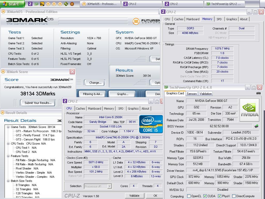Viewport: 265px width, 199px height.
Task: Click the Bus Speed 101.2 MHz value
Action: click(x=96, y=172)
